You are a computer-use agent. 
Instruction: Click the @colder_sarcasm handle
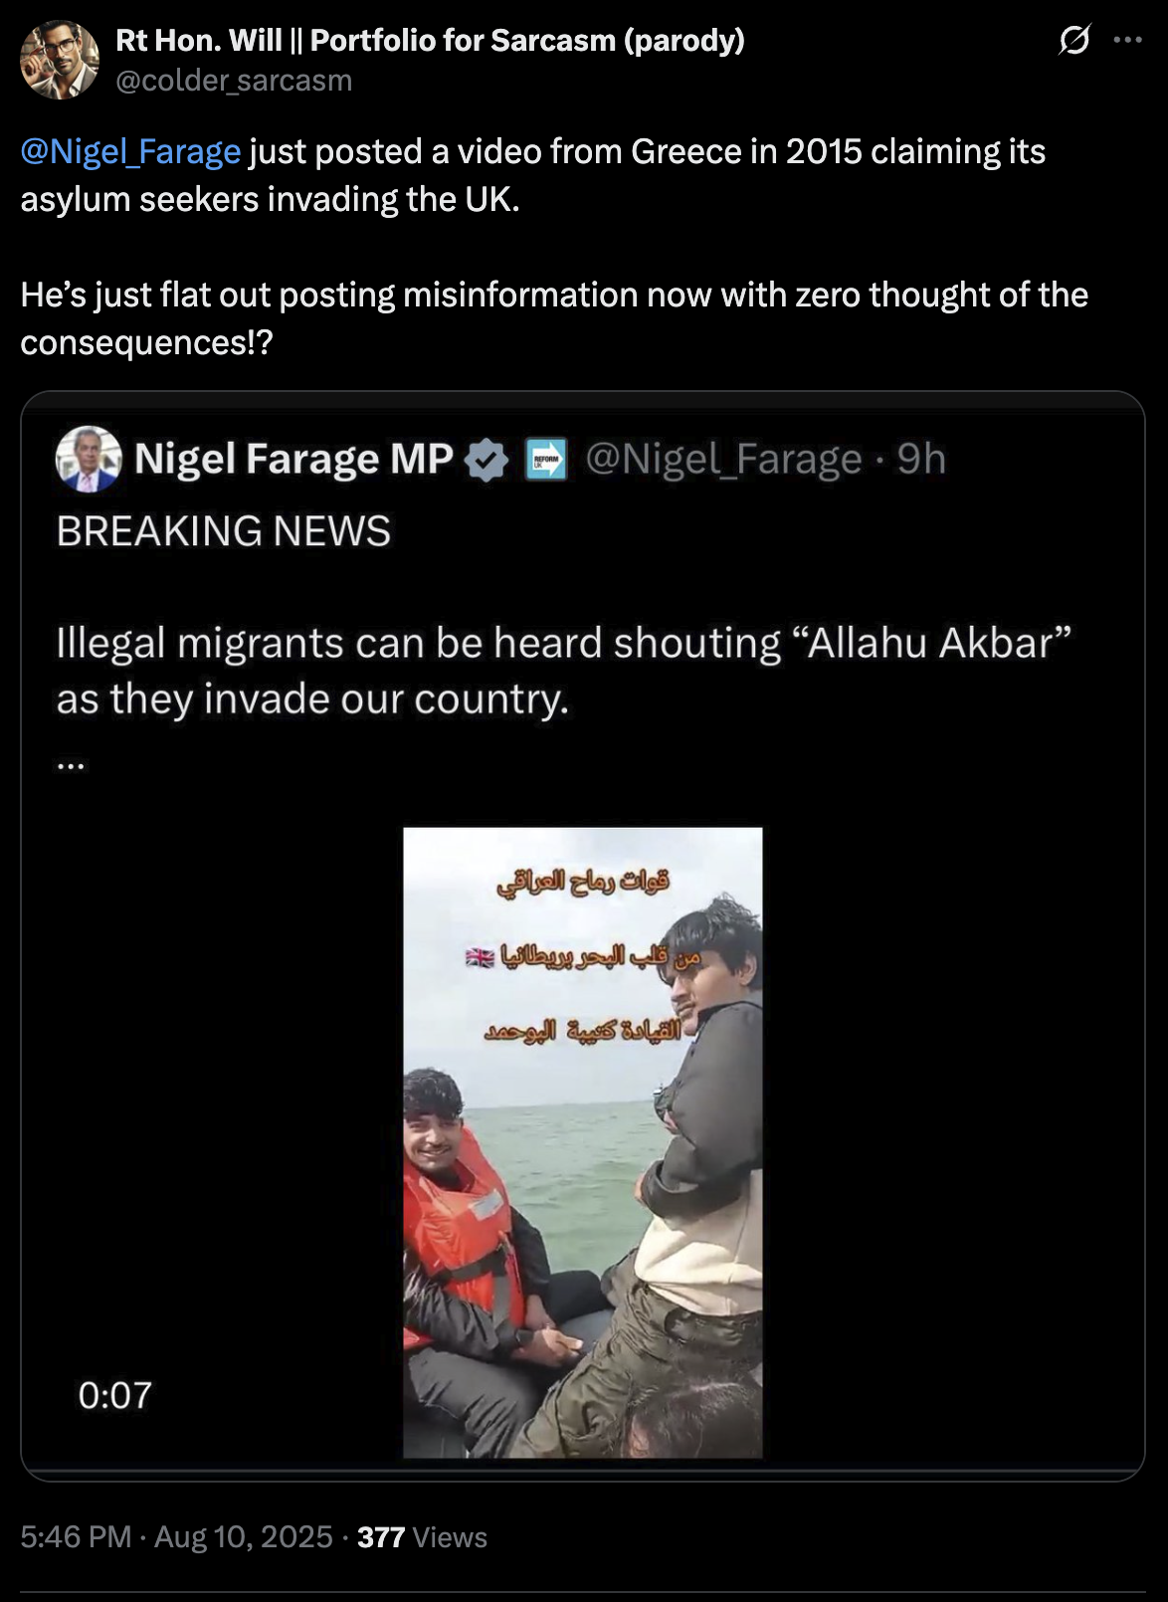[234, 81]
